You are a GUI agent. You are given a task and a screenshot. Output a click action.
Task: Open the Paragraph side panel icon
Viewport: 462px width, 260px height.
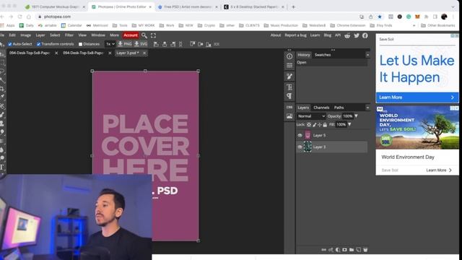point(289,96)
